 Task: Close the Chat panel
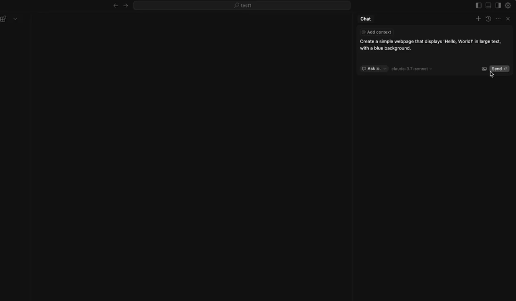(x=508, y=19)
